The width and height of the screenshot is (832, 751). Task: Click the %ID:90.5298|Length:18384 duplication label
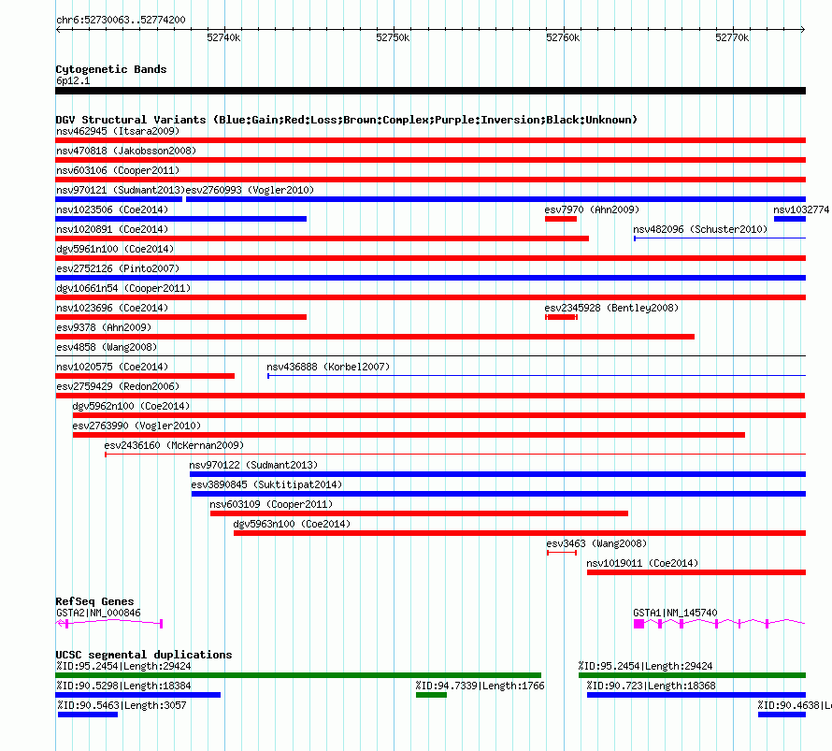[x=123, y=686]
